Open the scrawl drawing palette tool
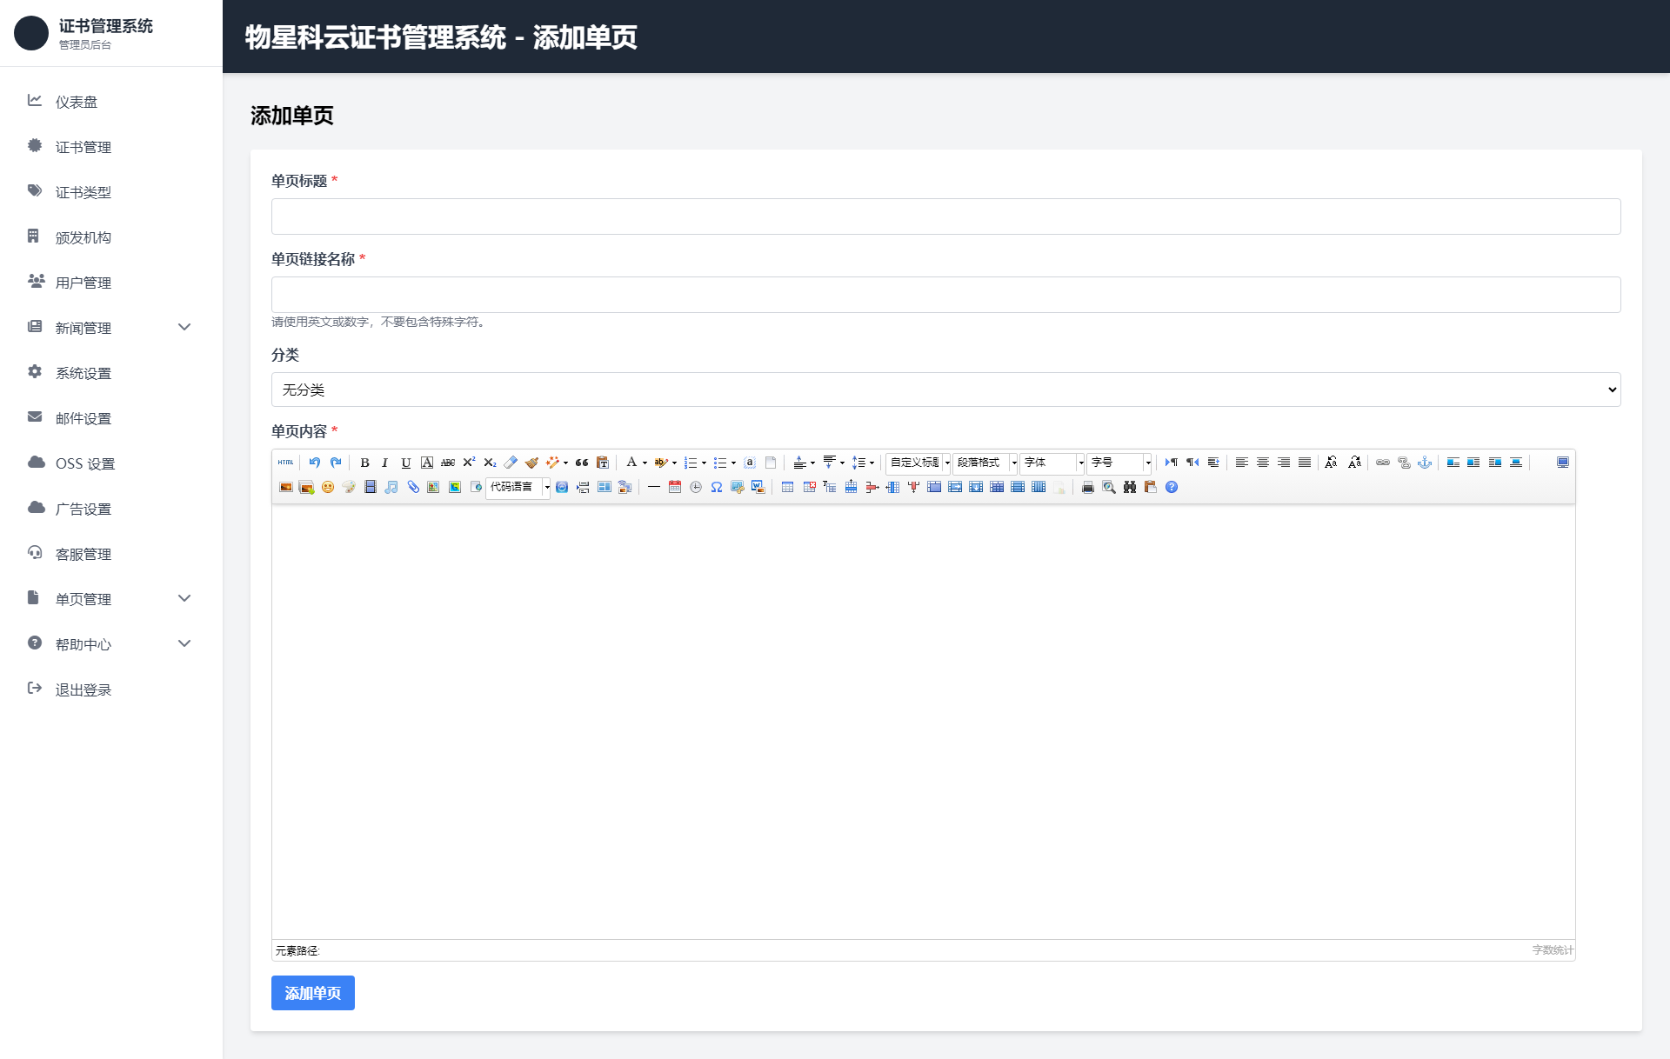 (349, 487)
